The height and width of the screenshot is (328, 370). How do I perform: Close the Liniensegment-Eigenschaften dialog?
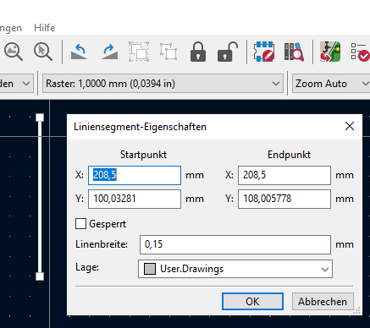(x=350, y=126)
